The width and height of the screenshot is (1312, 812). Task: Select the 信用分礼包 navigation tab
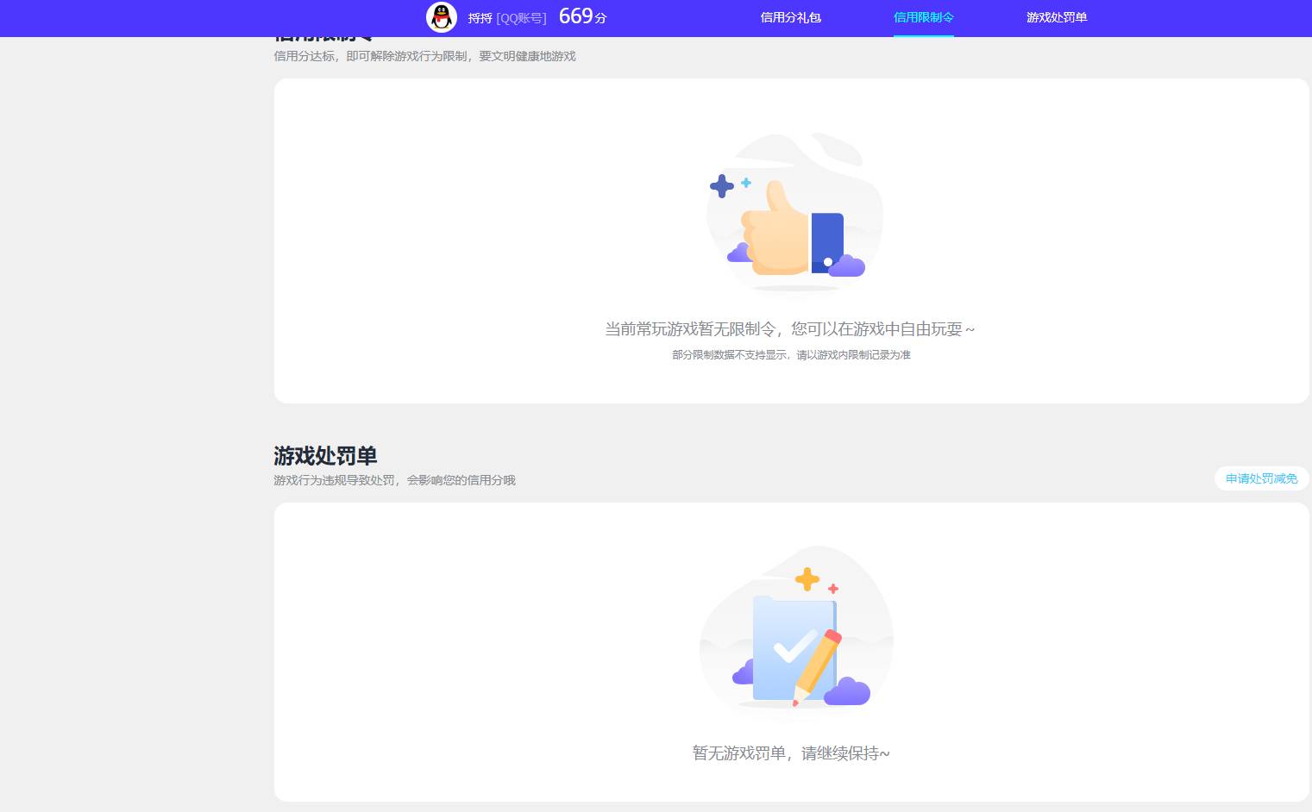point(789,17)
